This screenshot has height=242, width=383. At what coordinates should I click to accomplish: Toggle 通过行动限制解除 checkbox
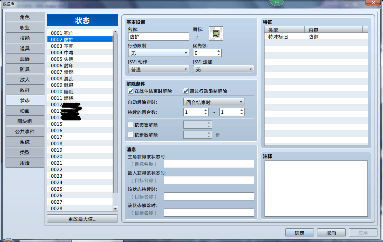tap(186, 91)
